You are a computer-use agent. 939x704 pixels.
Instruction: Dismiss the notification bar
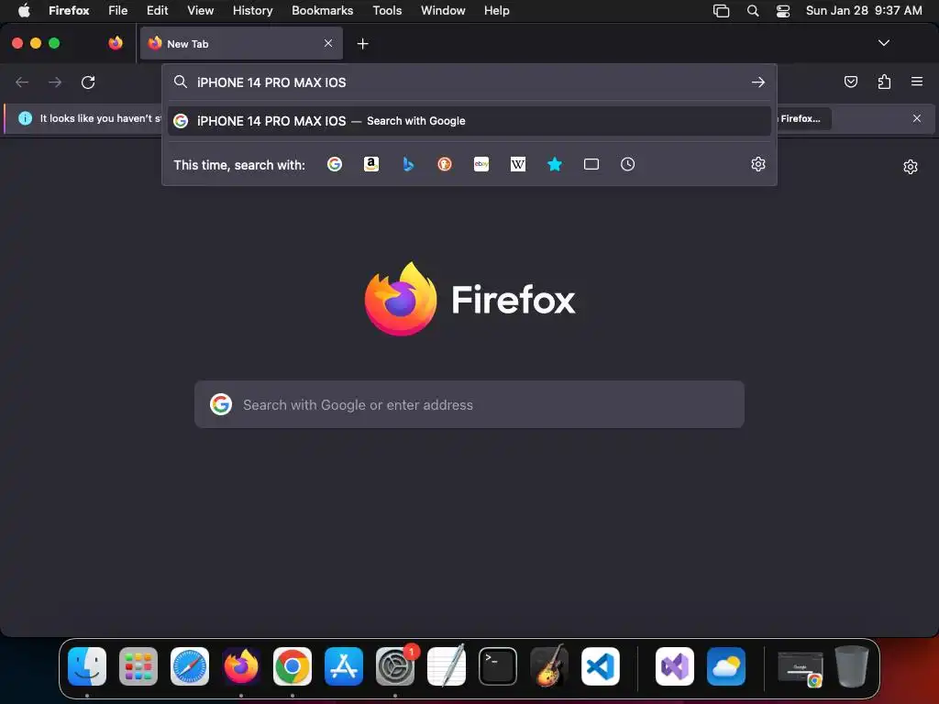click(917, 118)
